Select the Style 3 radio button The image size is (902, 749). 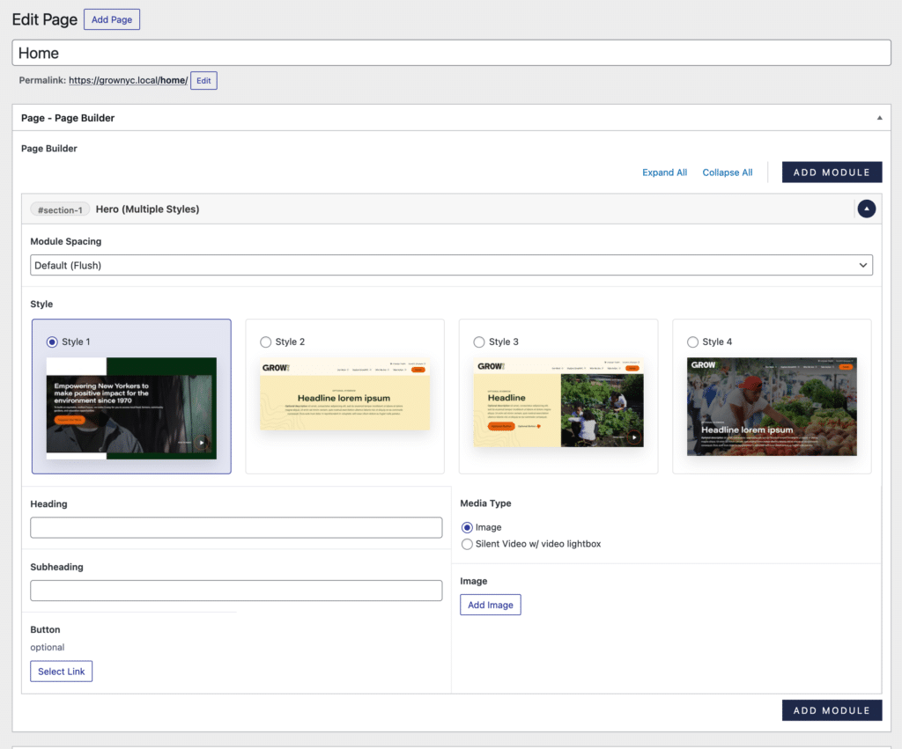479,342
